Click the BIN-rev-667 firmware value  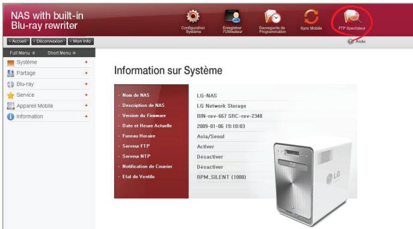coord(230,116)
